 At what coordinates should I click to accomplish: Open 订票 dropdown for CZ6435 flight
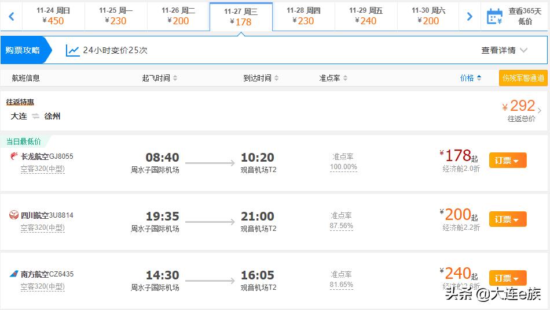(x=508, y=278)
